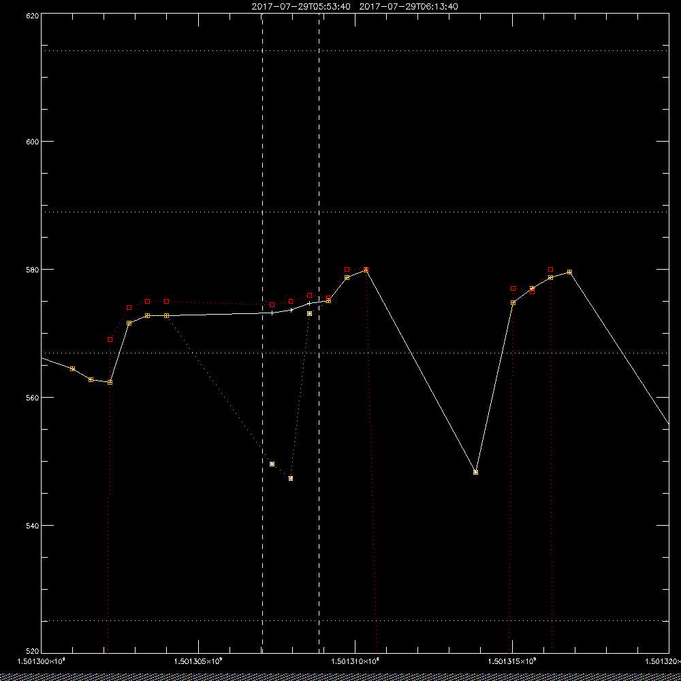Click the dotted horizontal line near 589
The width and height of the screenshot is (681, 681).
pyautogui.click(x=355, y=212)
